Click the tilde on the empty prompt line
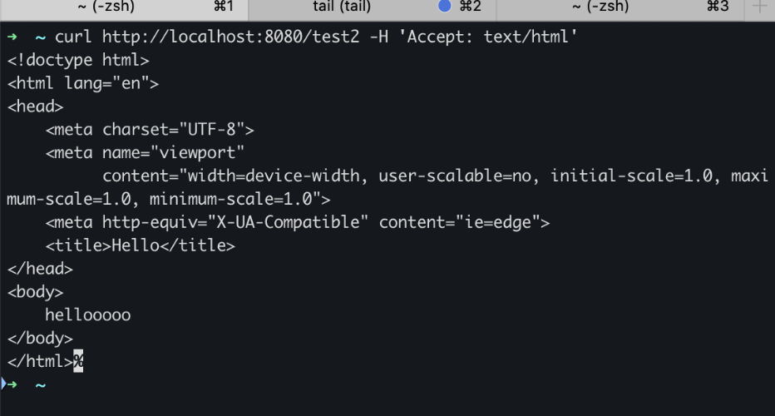 click(40, 385)
